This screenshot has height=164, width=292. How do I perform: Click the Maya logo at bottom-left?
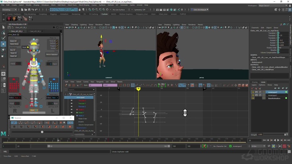(x=3, y=133)
